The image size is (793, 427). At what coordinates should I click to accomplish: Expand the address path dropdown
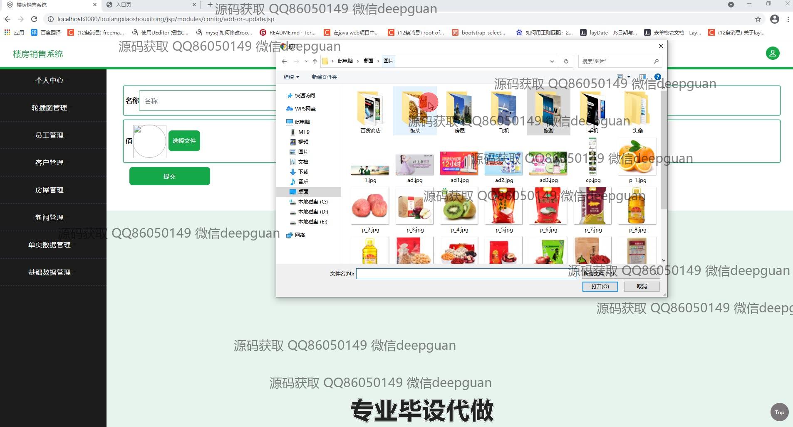[x=552, y=61]
